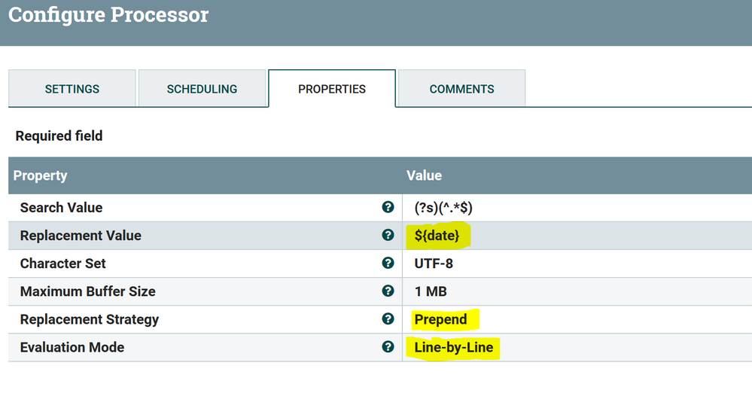Click help icon beside Evaluation Mode
The height and width of the screenshot is (393, 752).
click(x=388, y=347)
